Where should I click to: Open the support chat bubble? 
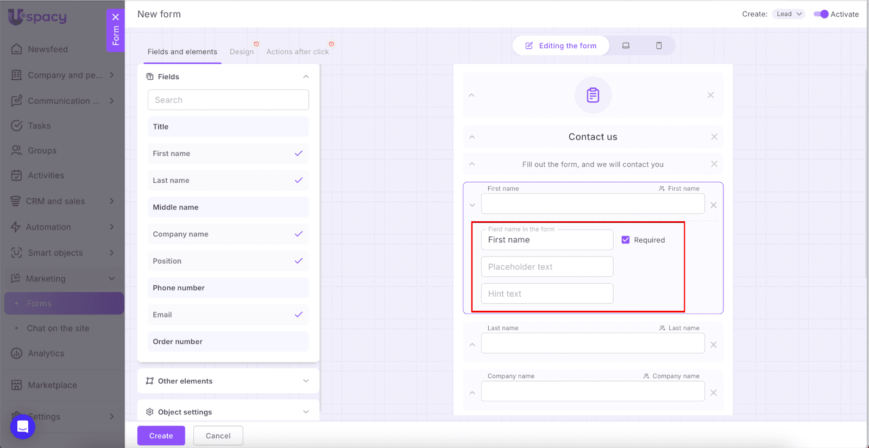23,426
